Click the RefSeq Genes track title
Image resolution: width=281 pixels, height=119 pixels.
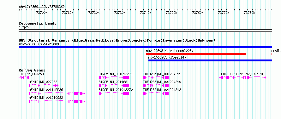point(32,71)
